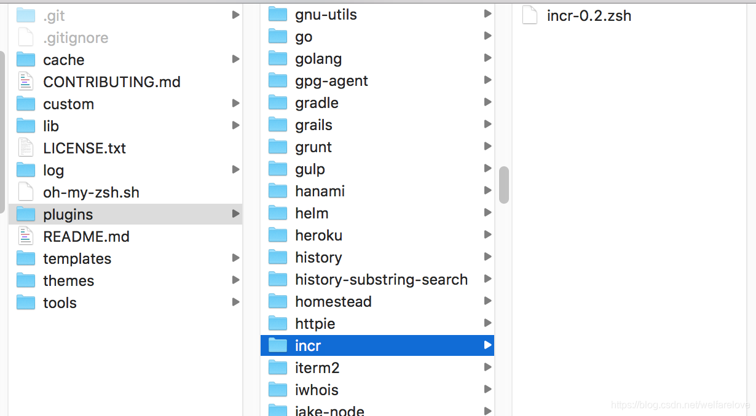Click the oh-my-zsh.sh file icon

(26, 192)
